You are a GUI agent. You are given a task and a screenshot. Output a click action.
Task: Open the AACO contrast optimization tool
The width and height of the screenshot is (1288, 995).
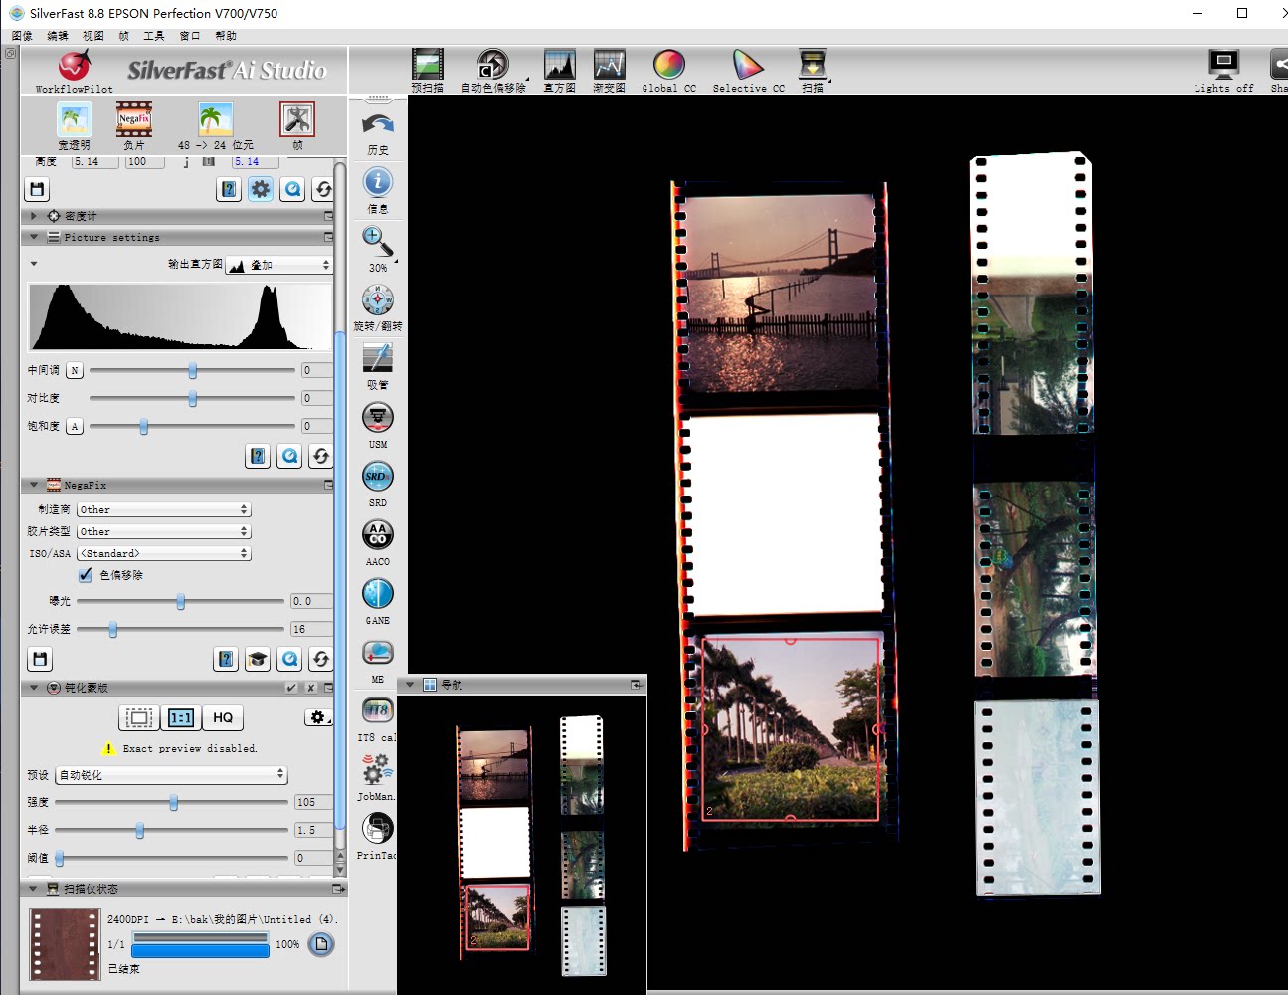[378, 535]
